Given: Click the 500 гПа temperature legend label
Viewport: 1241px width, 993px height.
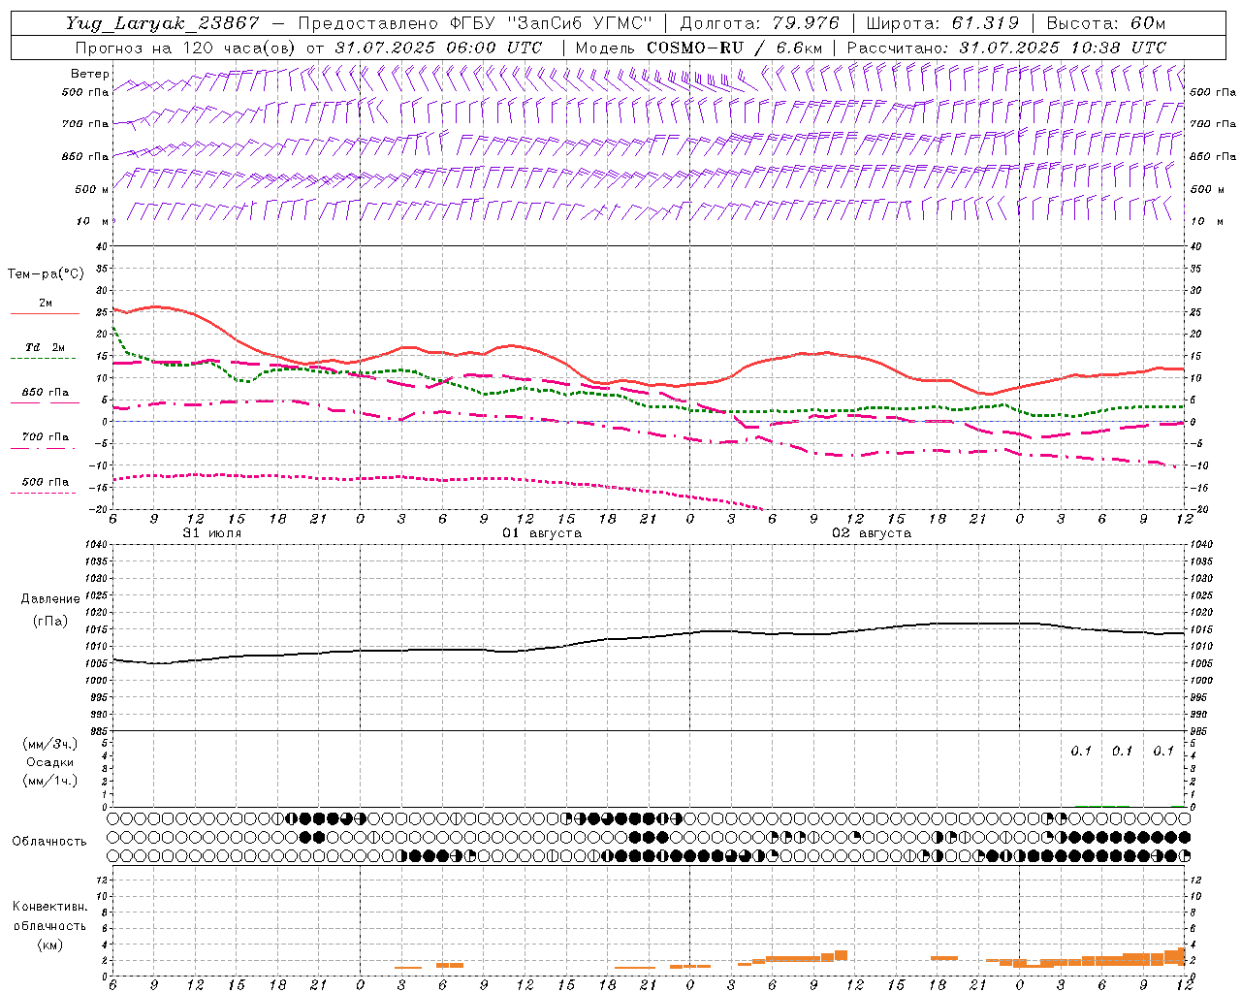Looking at the screenshot, I should [x=46, y=482].
